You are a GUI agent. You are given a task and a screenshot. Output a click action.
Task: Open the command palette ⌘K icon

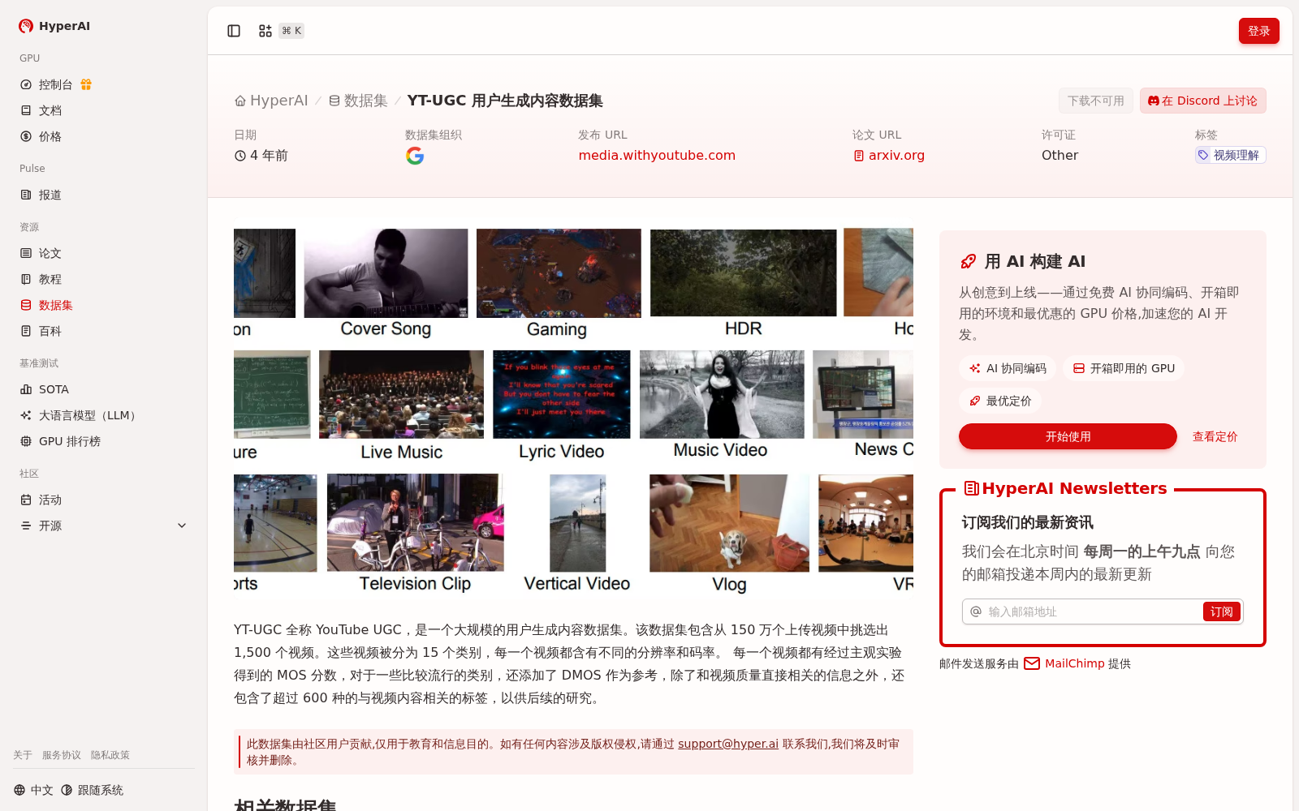265,31
